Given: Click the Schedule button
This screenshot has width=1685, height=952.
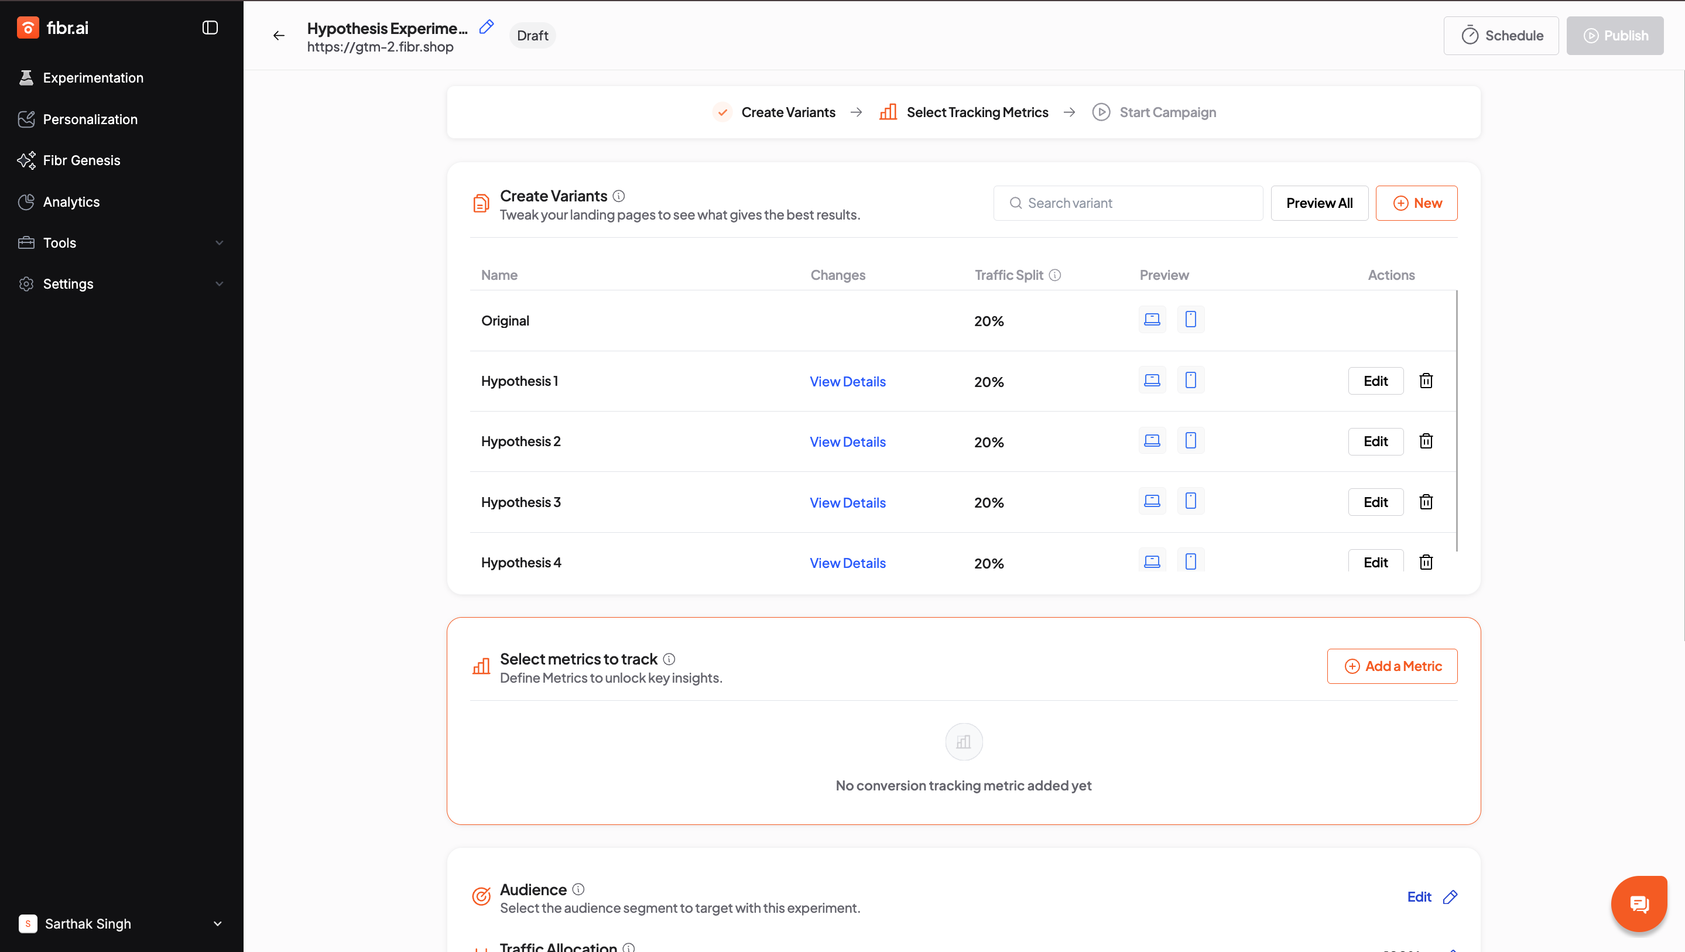Looking at the screenshot, I should [1501, 35].
